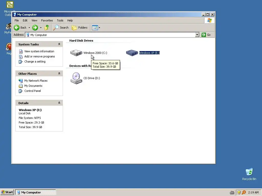Click the keyboard tray icon
This screenshot has height=196, width=262.
tap(232, 192)
